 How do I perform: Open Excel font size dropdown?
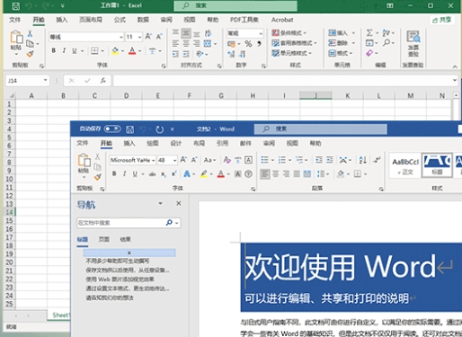pos(139,37)
